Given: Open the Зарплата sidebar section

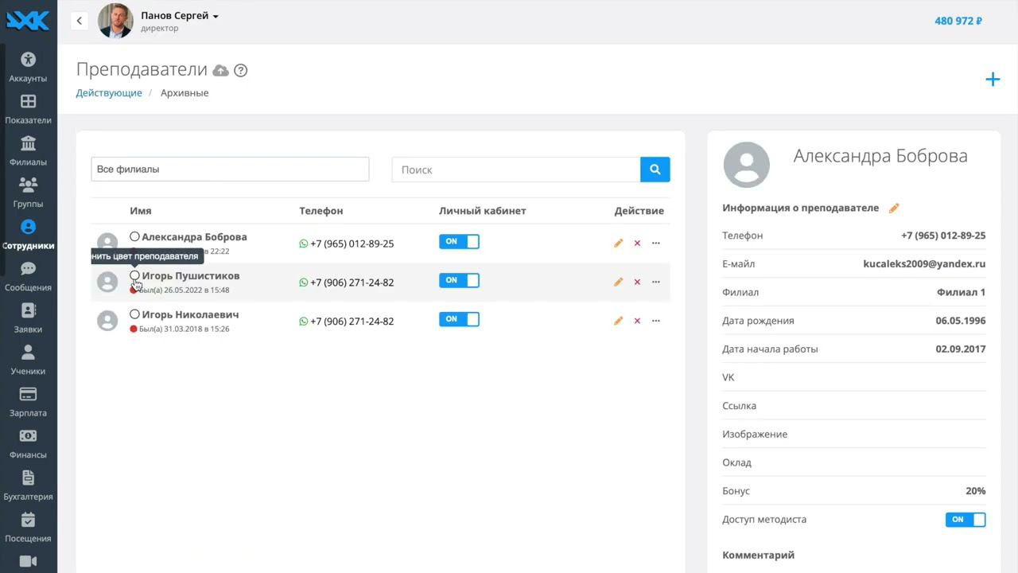Looking at the screenshot, I should coord(28,402).
